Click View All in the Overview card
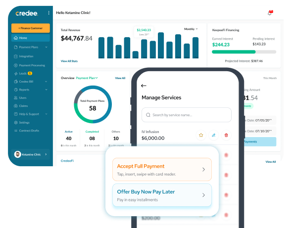Screen dimensions: 291x228 tap(120, 78)
